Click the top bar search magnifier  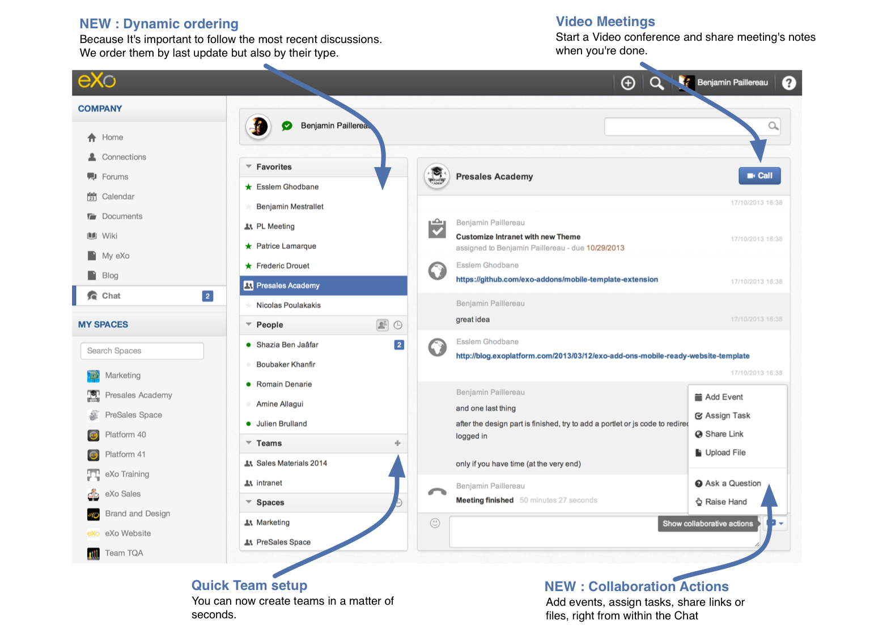pos(656,83)
